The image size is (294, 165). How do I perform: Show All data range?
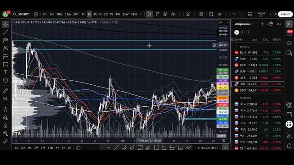pyautogui.click(x=69, y=148)
